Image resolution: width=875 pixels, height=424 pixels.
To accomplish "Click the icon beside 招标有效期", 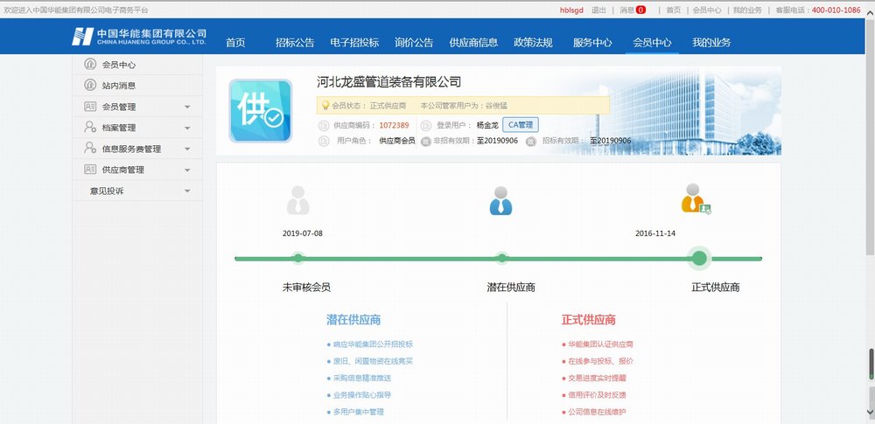I will click(x=531, y=141).
